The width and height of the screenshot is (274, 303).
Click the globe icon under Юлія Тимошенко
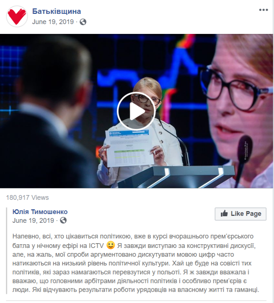[x=63, y=220]
